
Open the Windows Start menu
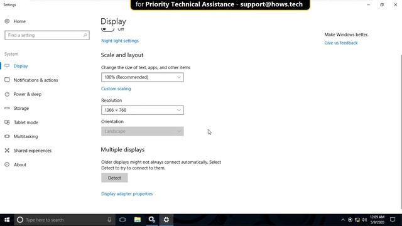point(7,220)
